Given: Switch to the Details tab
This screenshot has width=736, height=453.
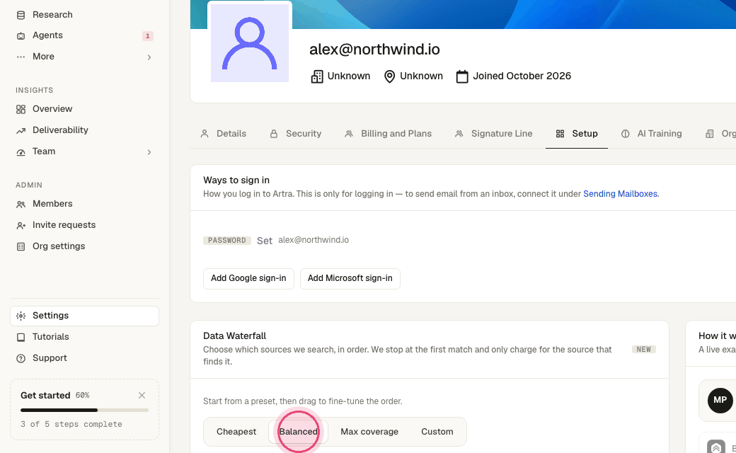Looking at the screenshot, I should click(x=224, y=134).
